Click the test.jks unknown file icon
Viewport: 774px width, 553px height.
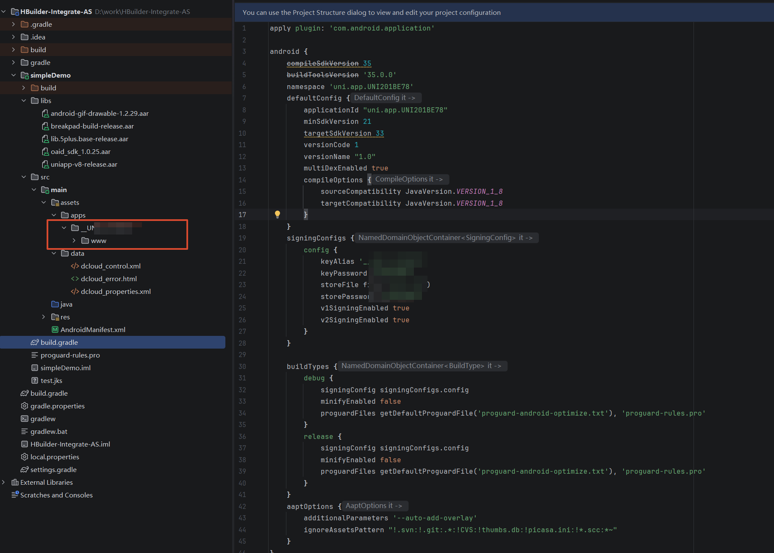(x=35, y=380)
